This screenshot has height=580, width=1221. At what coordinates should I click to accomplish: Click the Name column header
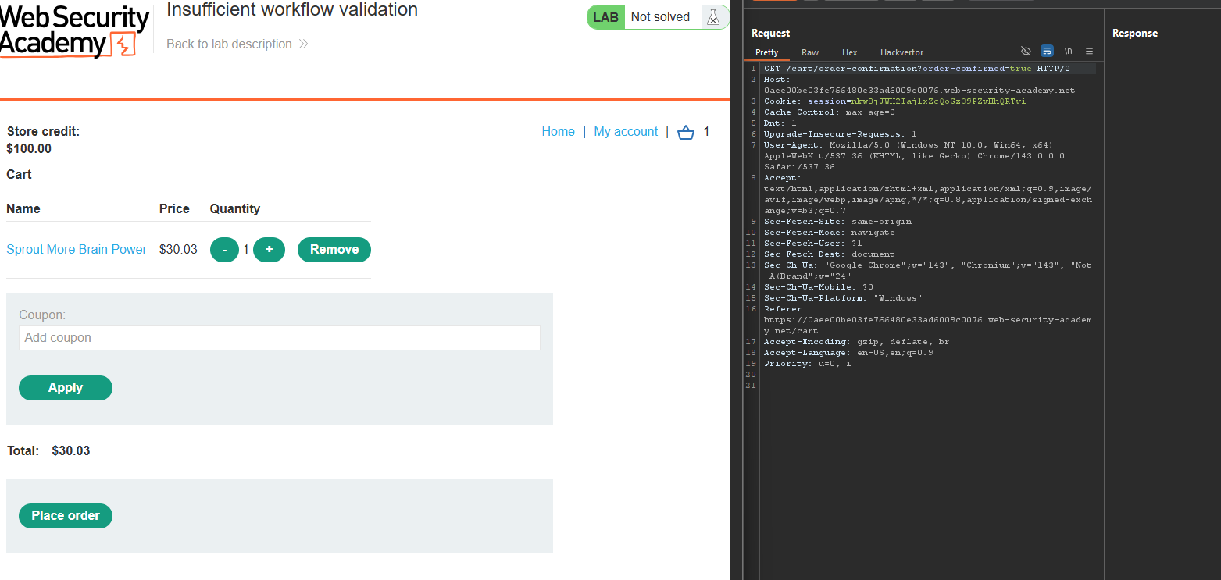pos(23,209)
